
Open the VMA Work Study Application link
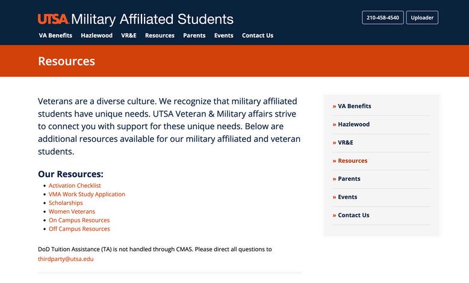(x=87, y=194)
